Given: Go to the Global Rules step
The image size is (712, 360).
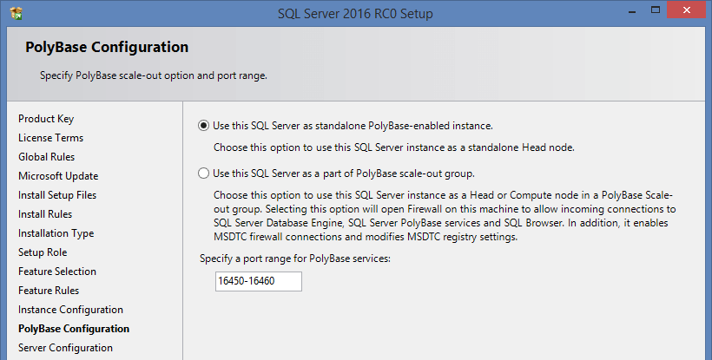Looking at the screenshot, I should pyautogui.click(x=46, y=157).
